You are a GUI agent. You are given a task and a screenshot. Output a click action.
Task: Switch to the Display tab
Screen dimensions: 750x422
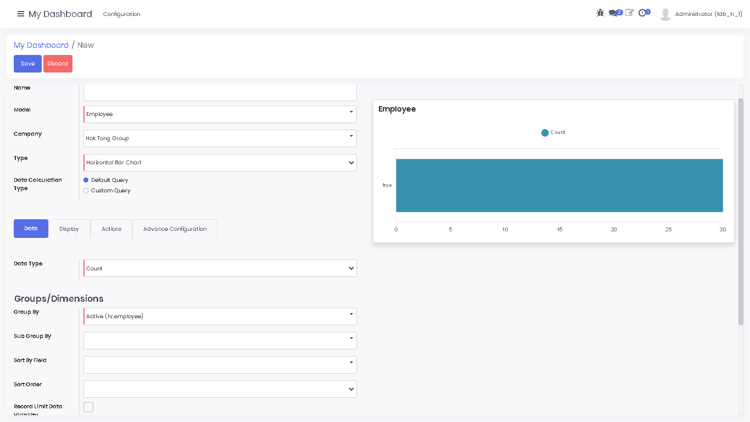(69, 229)
